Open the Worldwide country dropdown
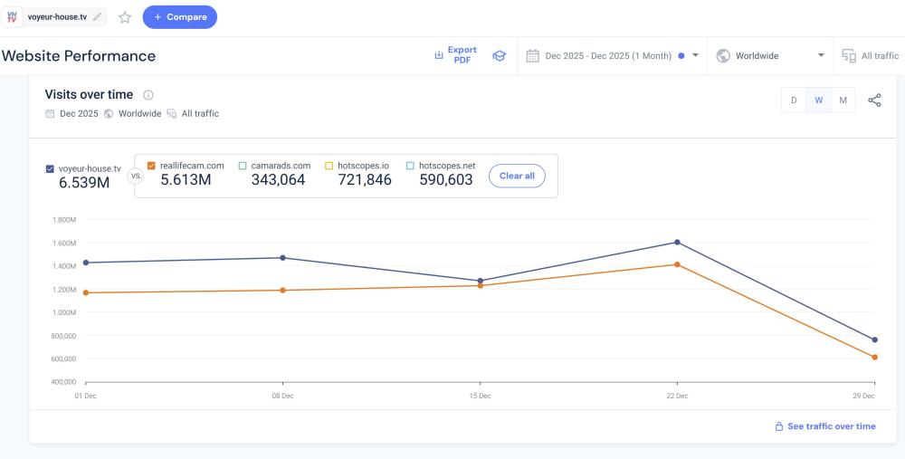 click(x=821, y=56)
